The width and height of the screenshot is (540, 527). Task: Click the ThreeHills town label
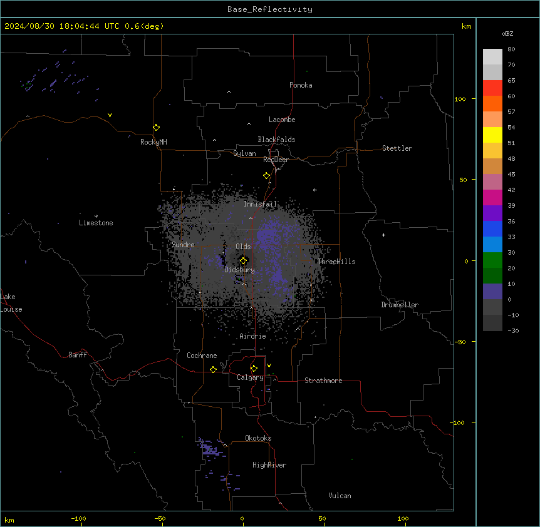coord(336,262)
